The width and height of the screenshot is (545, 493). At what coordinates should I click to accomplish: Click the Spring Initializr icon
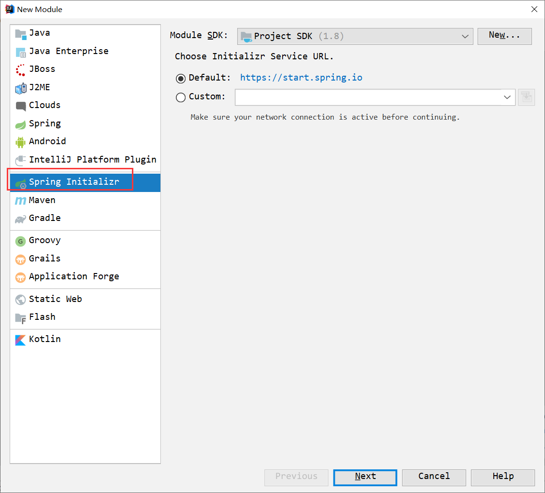20,183
